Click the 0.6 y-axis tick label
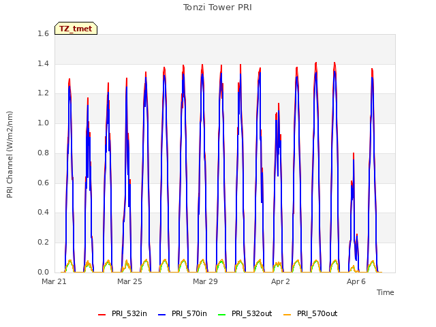436x327 pixels. pos(43,183)
